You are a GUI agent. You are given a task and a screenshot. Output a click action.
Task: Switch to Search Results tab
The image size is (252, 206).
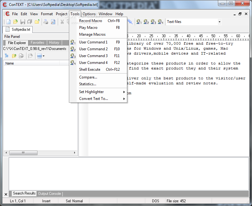[24, 193]
